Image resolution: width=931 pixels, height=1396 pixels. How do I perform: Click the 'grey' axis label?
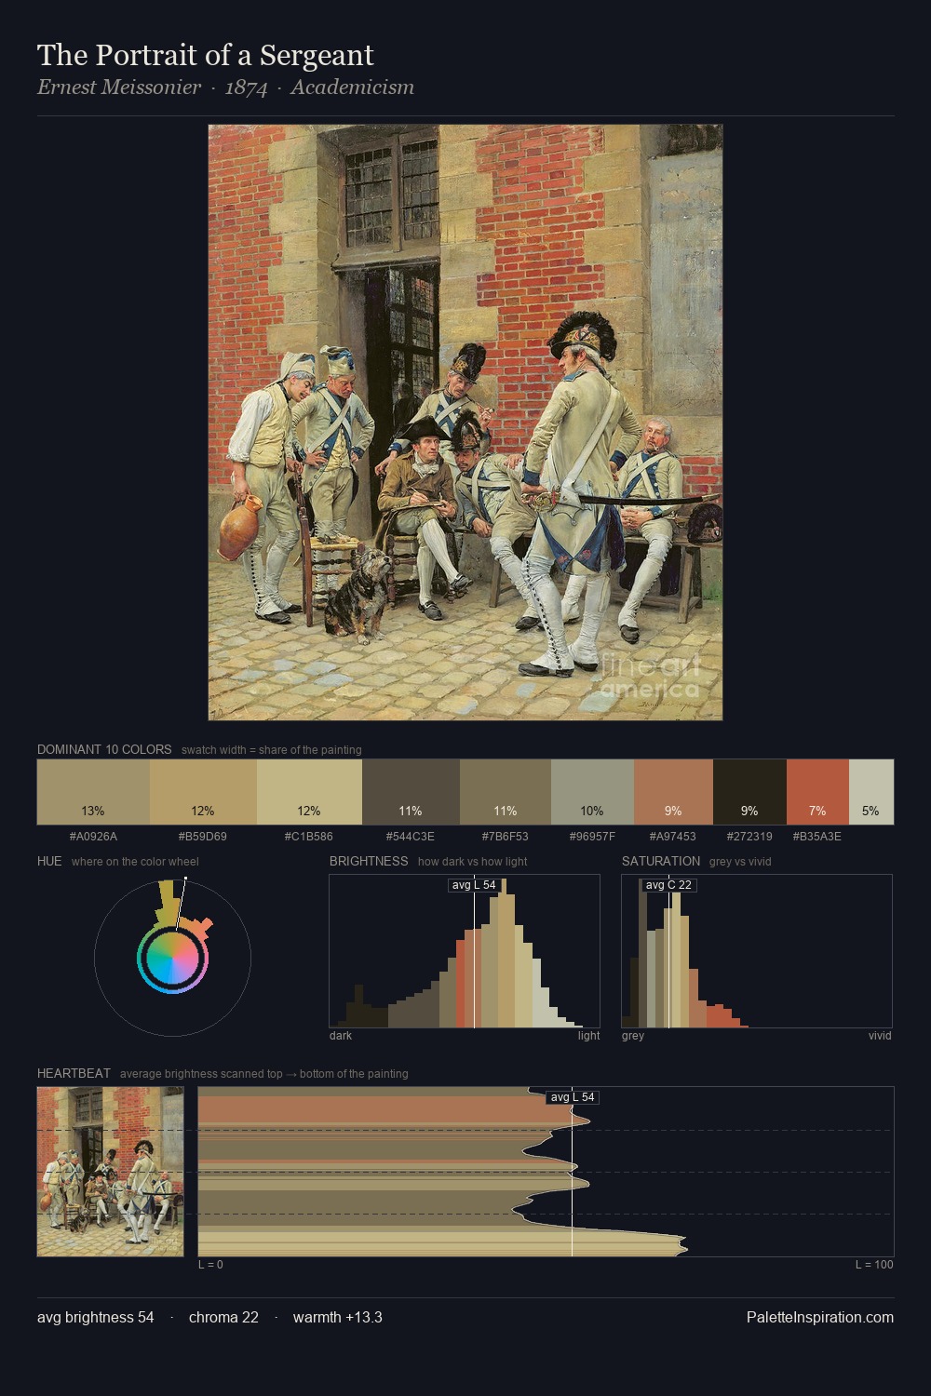(633, 1036)
